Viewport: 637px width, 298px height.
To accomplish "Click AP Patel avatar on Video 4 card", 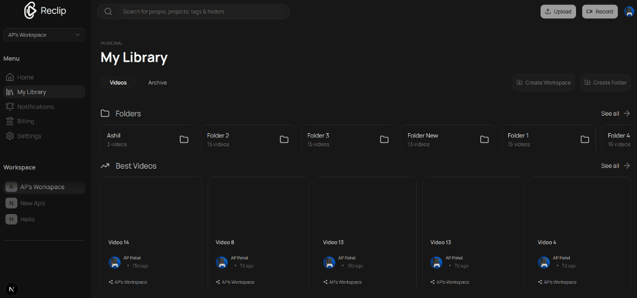I will [544, 262].
